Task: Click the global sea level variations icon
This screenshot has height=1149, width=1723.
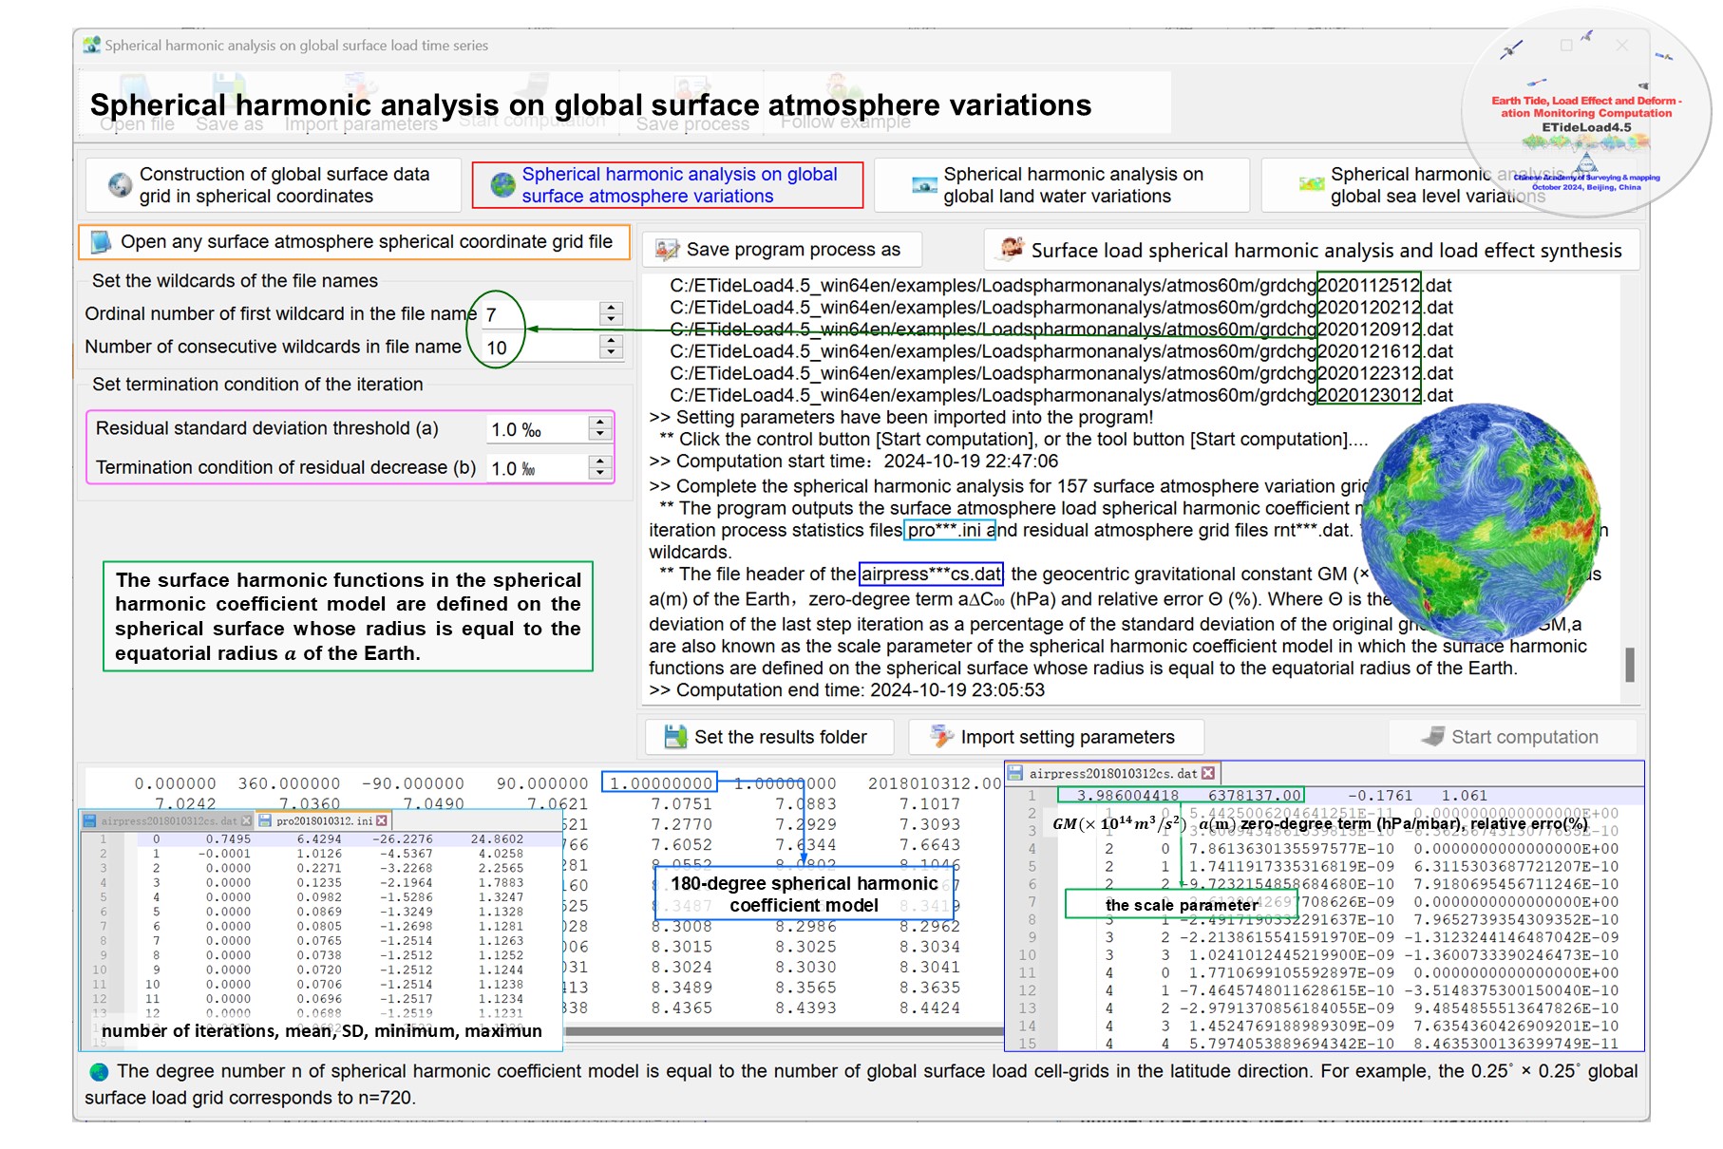Action: [x=1311, y=184]
